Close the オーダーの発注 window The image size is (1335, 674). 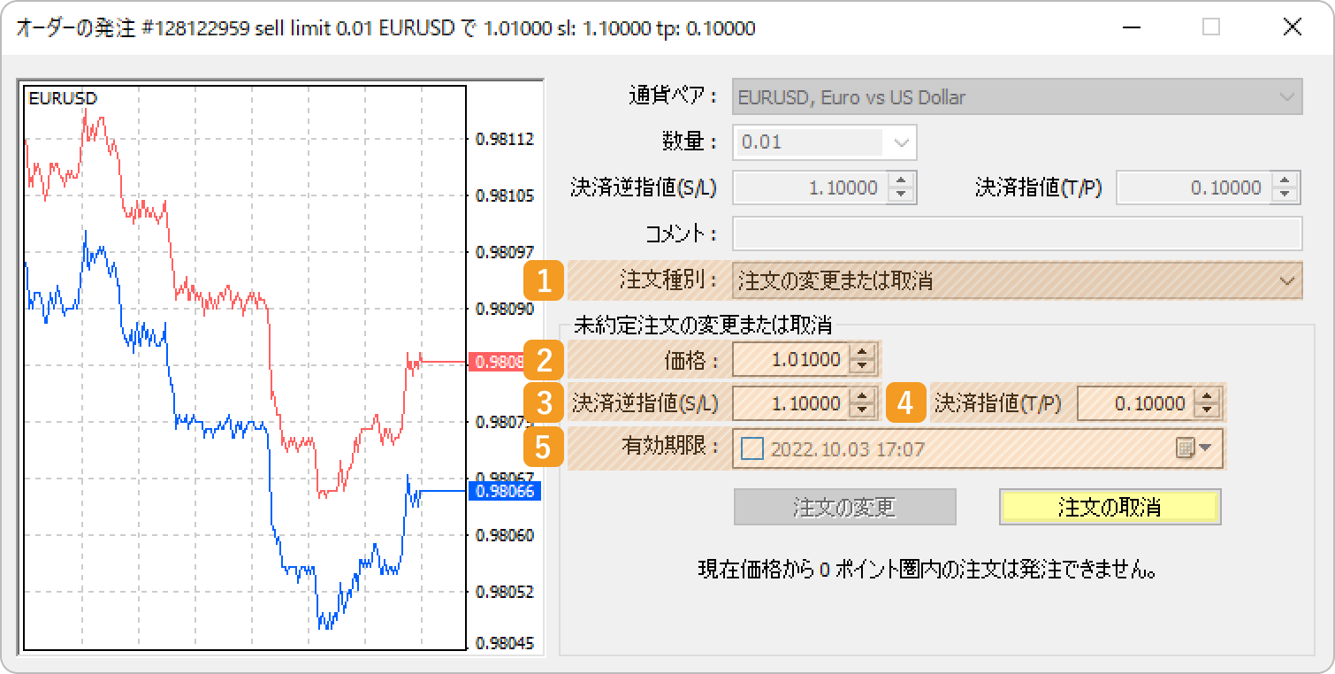click(x=1293, y=27)
